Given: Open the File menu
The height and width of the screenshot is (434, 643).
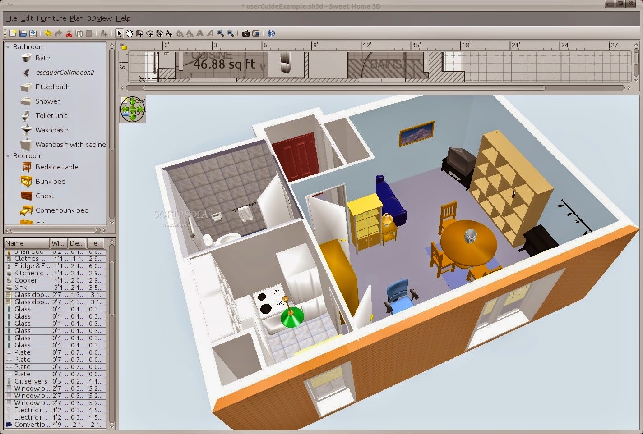Looking at the screenshot, I should (11, 18).
